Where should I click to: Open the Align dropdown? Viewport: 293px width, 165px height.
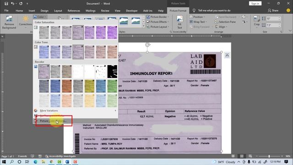pos(221,27)
